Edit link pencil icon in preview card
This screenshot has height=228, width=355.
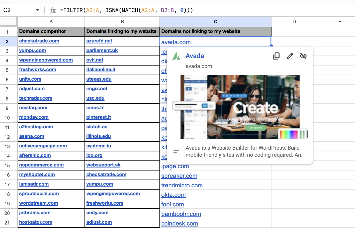[x=290, y=56]
